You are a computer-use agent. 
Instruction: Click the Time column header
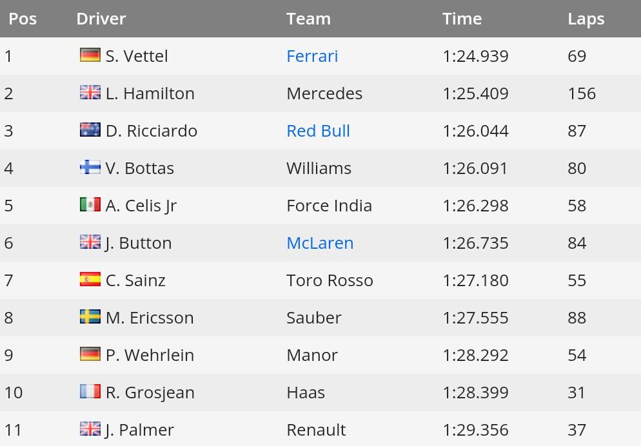pyautogui.click(x=462, y=19)
